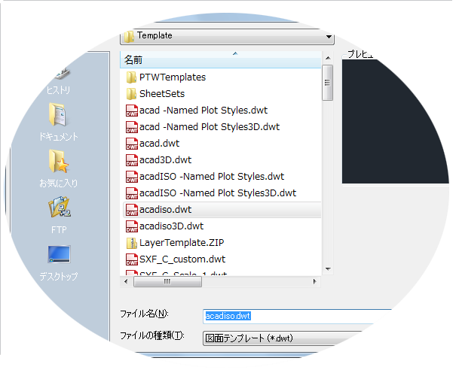Image resolution: width=462 pixels, height=370 pixels.
Task: Click the DWT icon of SXF_C_custom.dwt
Action: coord(131,259)
